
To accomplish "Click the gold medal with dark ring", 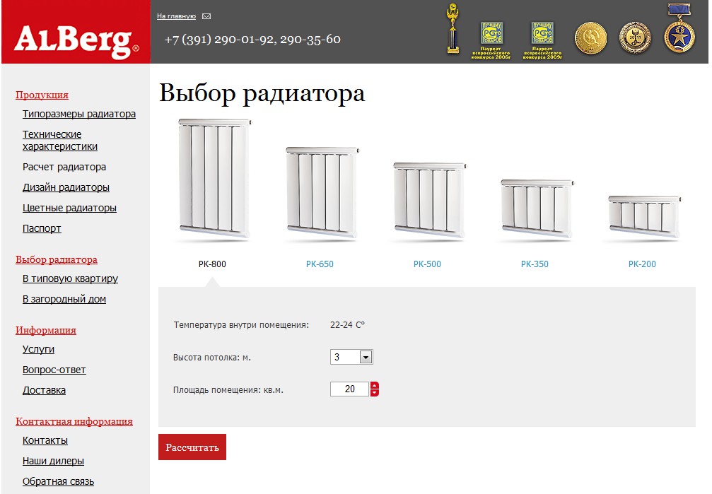I will (635, 38).
